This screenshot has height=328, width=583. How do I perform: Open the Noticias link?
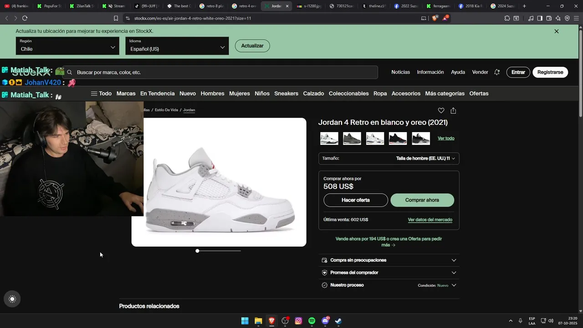point(401,72)
